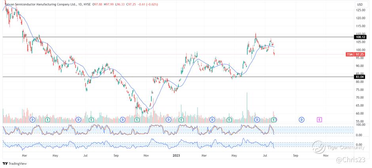The height and width of the screenshot is (168, 372).
Task: Open the dividend marker between Sep and Nov 2022
Action: 122,120
